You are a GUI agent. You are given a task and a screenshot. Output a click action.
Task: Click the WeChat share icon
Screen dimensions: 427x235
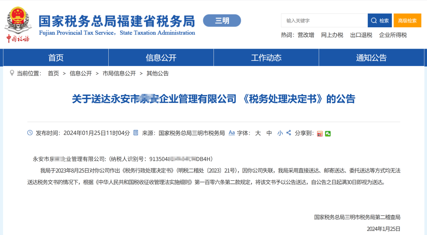tap(328, 134)
